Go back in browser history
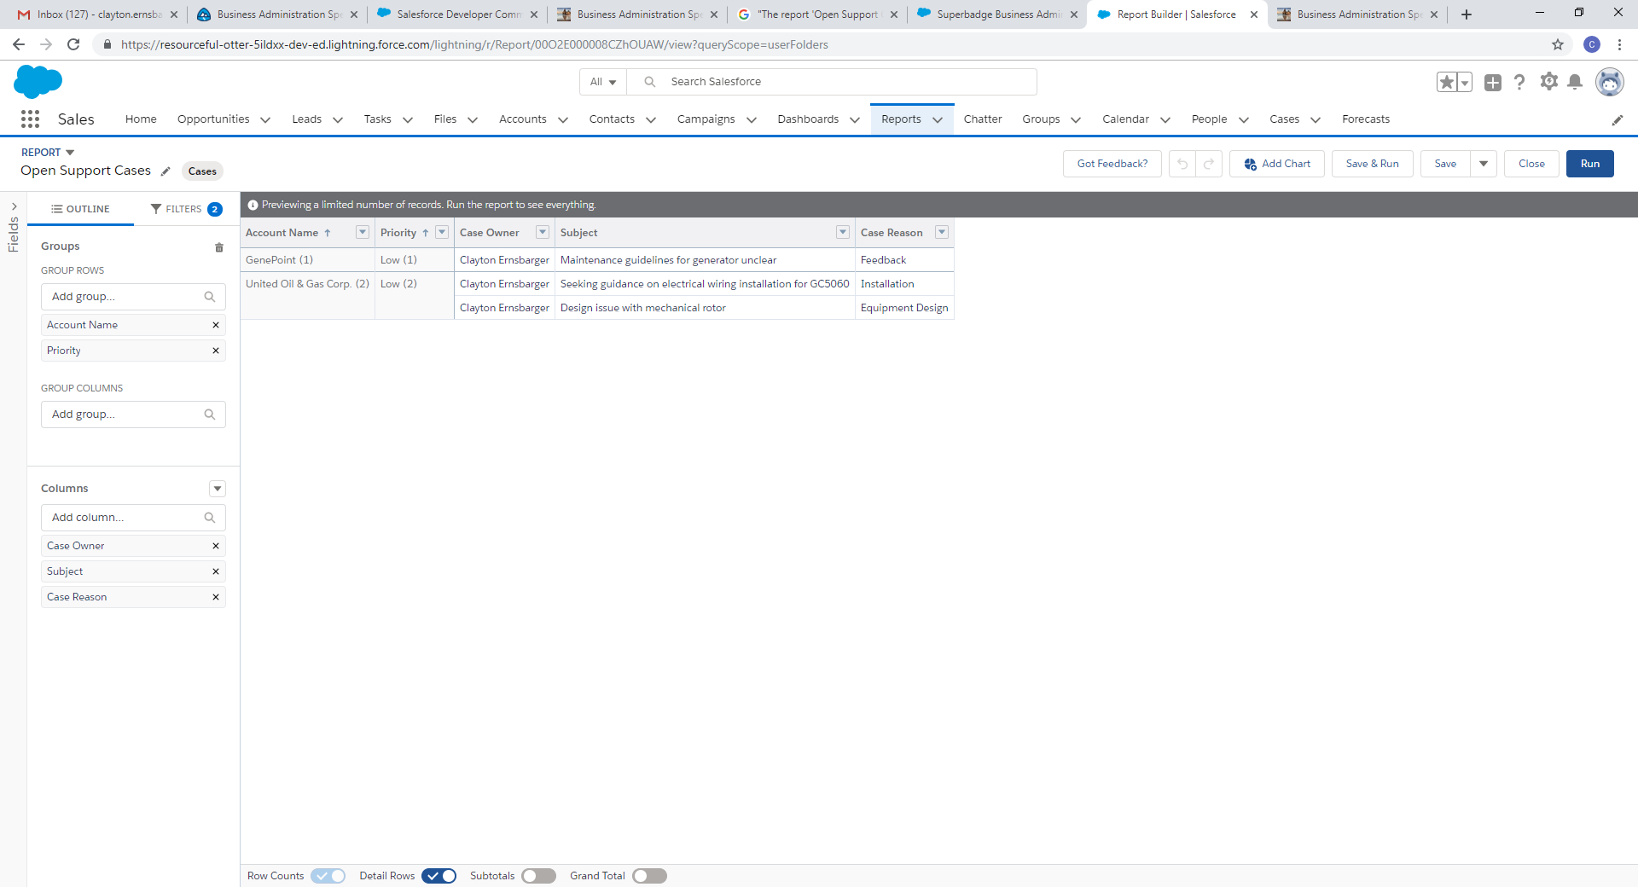The width and height of the screenshot is (1638, 887). [19, 44]
